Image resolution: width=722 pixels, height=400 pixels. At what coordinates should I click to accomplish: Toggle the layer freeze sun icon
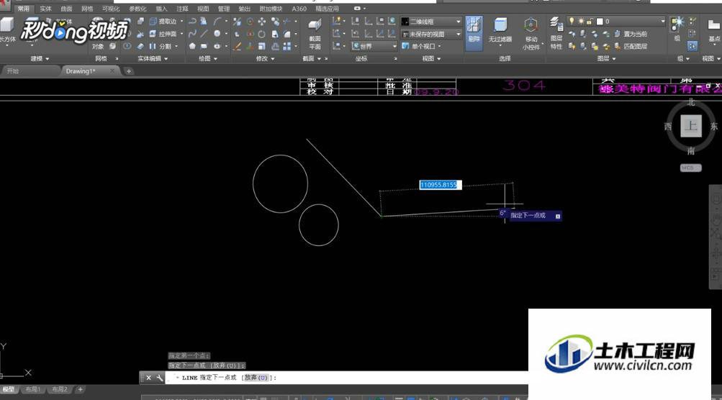(581, 21)
